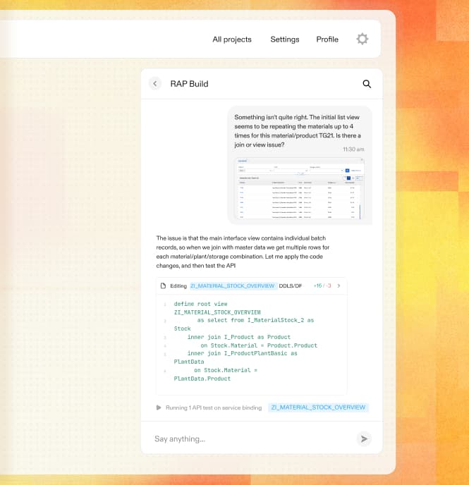469x485 pixels.
Task: Open the ZI_MATERIAL_STOCK_OVERVIEW service binding link
Action: (x=318, y=407)
